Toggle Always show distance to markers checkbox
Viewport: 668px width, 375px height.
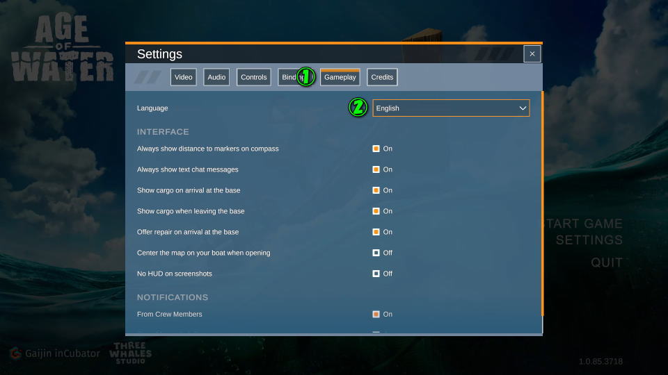pyautogui.click(x=376, y=149)
